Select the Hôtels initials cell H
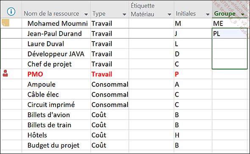Viewport: 250px width, 154px height. coord(193,135)
